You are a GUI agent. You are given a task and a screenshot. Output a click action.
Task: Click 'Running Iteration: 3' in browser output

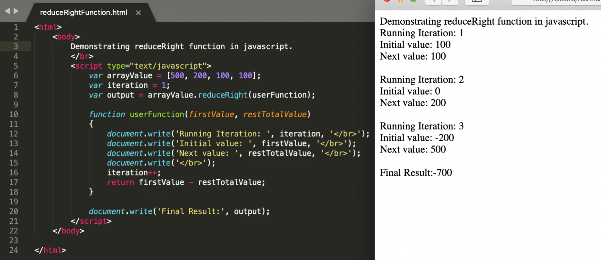click(x=422, y=126)
